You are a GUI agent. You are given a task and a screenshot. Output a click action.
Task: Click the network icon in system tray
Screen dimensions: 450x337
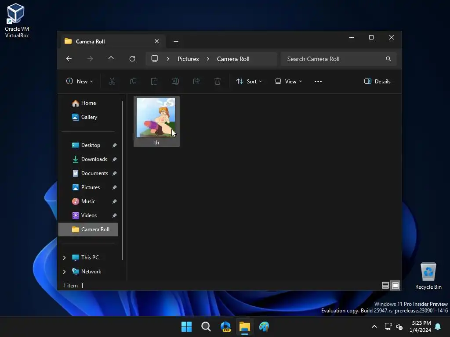tap(388, 326)
